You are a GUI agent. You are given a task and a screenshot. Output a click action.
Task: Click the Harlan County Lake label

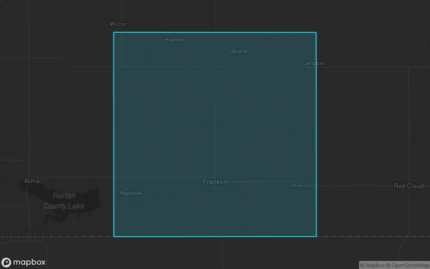(64, 201)
